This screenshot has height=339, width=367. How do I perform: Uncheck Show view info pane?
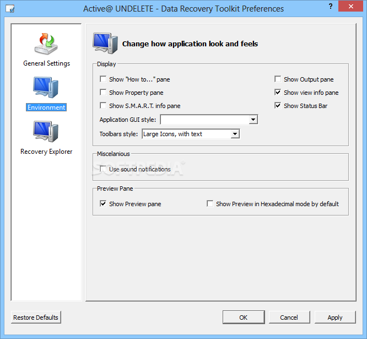[x=278, y=92]
